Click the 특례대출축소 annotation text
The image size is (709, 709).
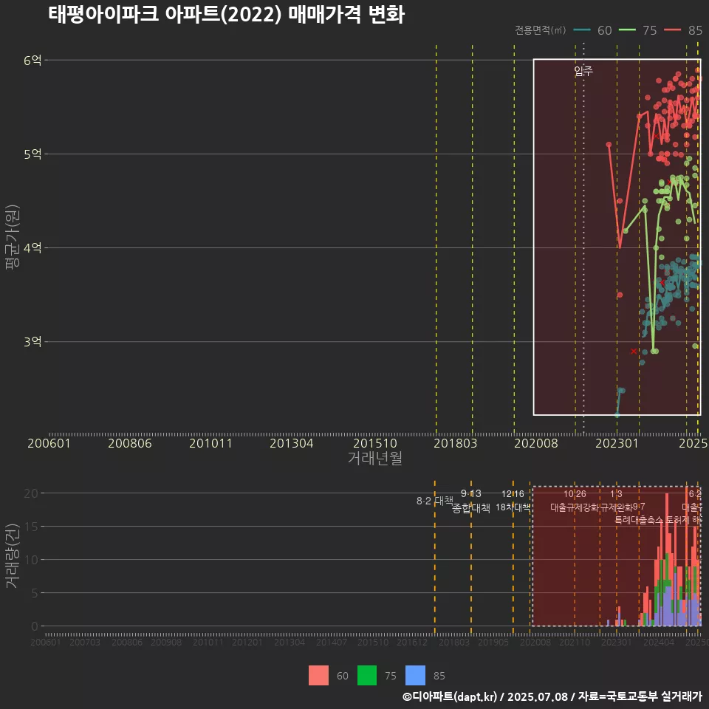(638, 520)
